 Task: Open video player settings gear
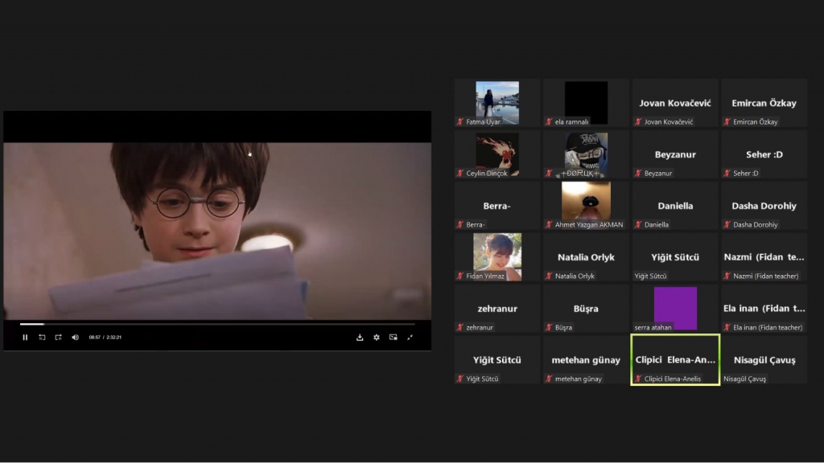point(376,338)
